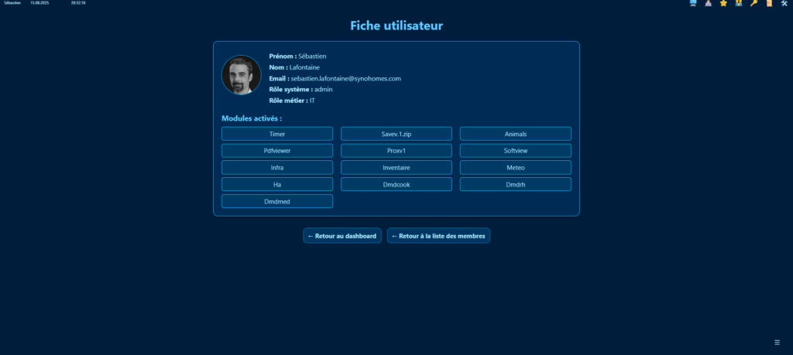Select the Dmdcook module
The width and height of the screenshot is (793, 355).
[396, 184]
